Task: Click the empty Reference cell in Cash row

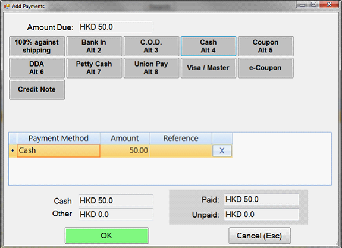Action: tap(181, 150)
